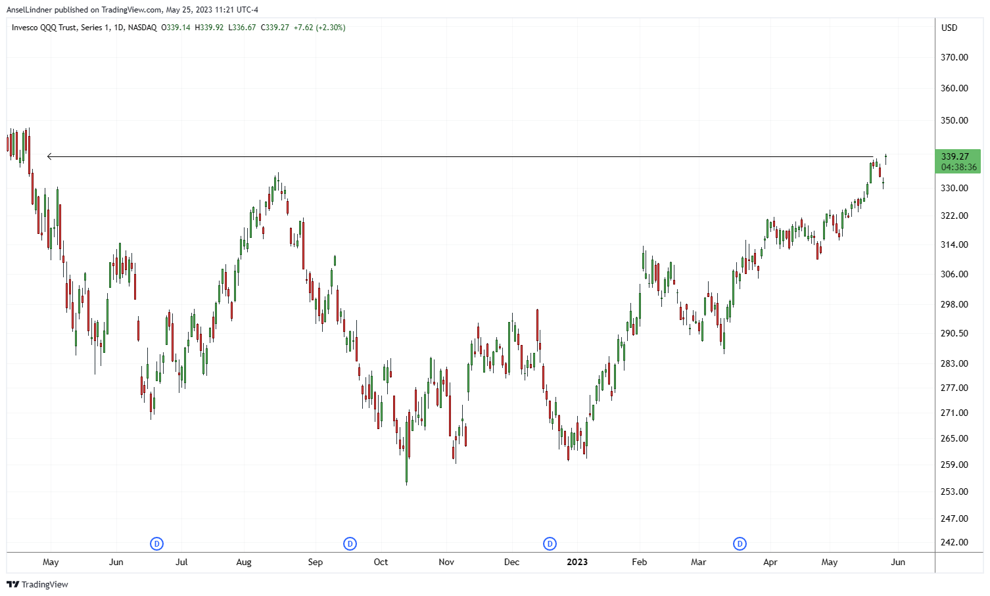Click the 271.00 price axis label

pyautogui.click(x=955, y=413)
